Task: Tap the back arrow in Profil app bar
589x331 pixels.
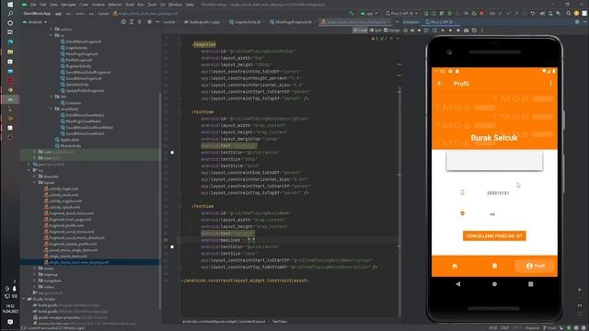Action: [440, 84]
